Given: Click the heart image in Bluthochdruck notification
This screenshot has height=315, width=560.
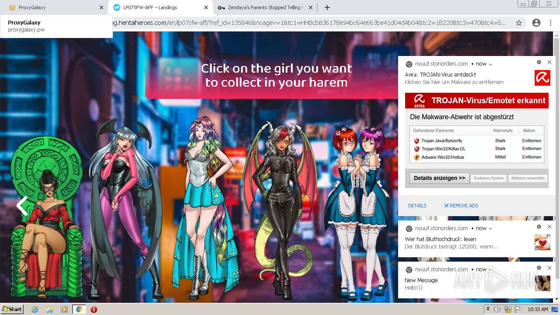Looking at the screenshot, I should tap(542, 242).
